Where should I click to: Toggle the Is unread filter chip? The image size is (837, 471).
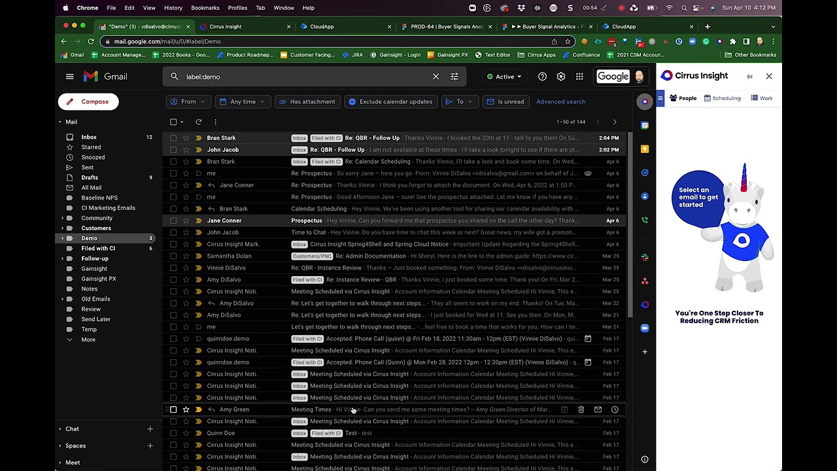[505, 101]
